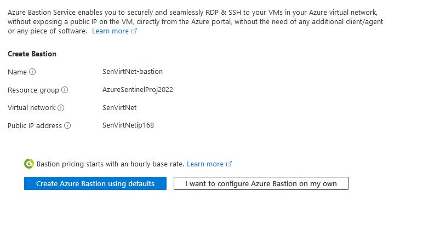
Task: Click the Virtual network field label
Action: (31, 108)
